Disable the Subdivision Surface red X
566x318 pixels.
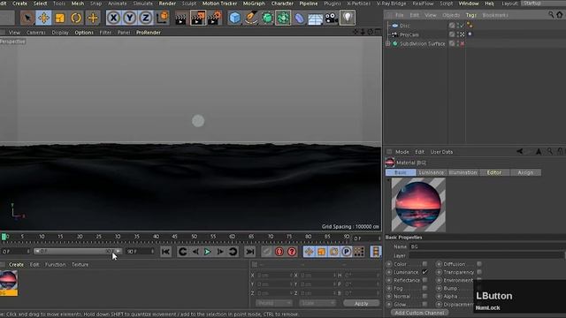463,43
